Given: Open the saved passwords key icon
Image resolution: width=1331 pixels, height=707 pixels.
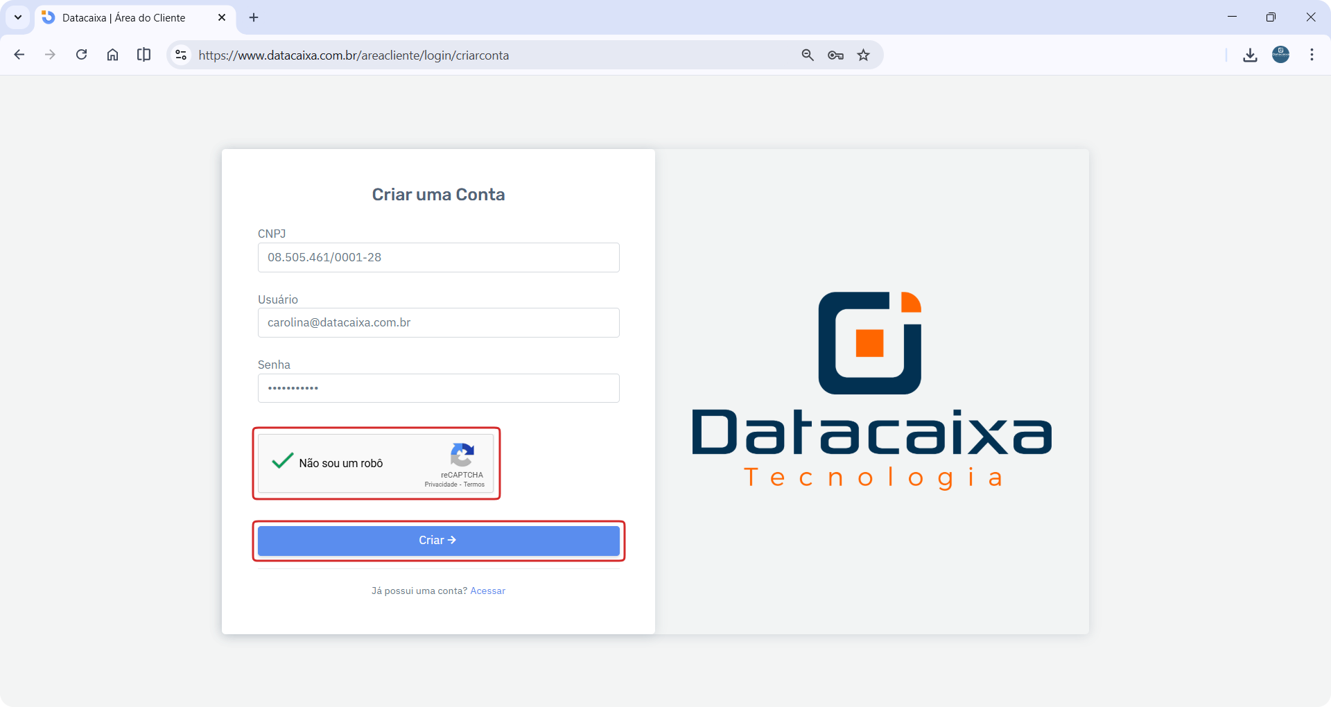Looking at the screenshot, I should (x=835, y=55).
